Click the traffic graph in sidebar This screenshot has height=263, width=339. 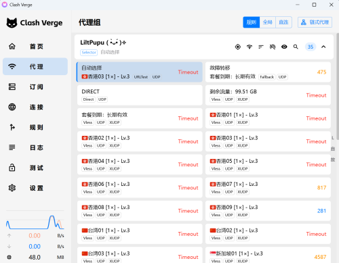35,222
